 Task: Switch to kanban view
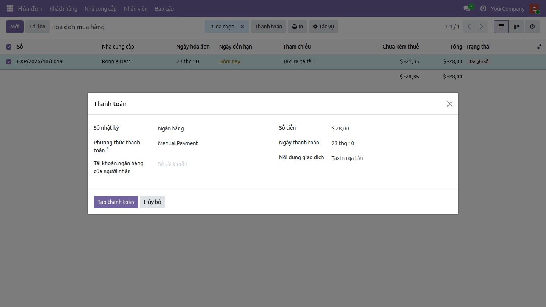point(517,27)
